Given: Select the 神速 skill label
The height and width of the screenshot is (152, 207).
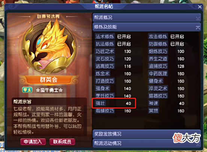Looking at the screenshot, I should 153,104.
